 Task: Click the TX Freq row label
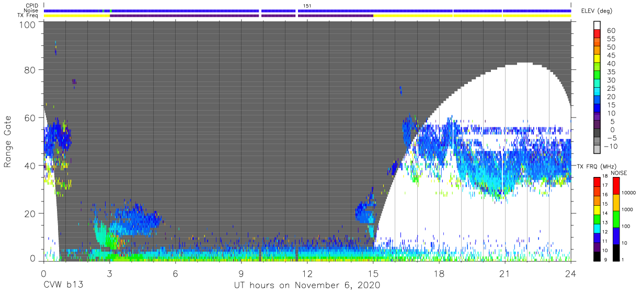(x=29, y=15)
